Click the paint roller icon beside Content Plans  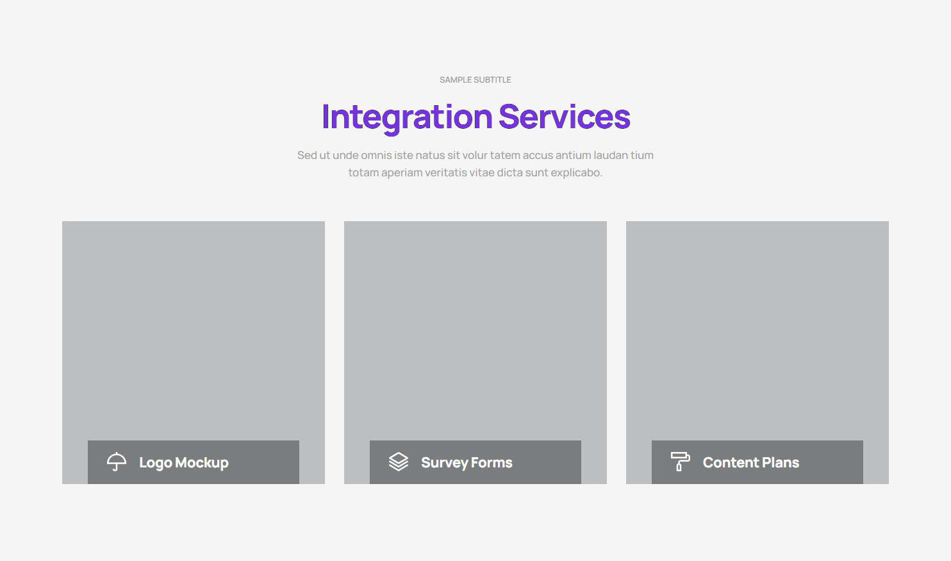point(680,462)
